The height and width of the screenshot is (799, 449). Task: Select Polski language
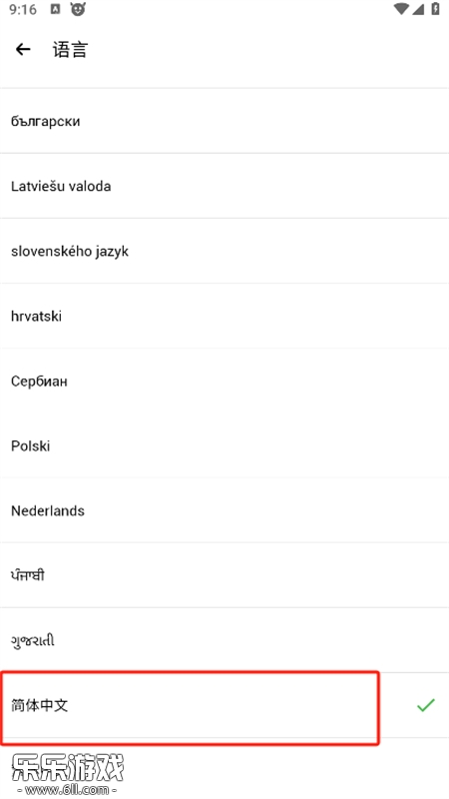tap(224, 445)
